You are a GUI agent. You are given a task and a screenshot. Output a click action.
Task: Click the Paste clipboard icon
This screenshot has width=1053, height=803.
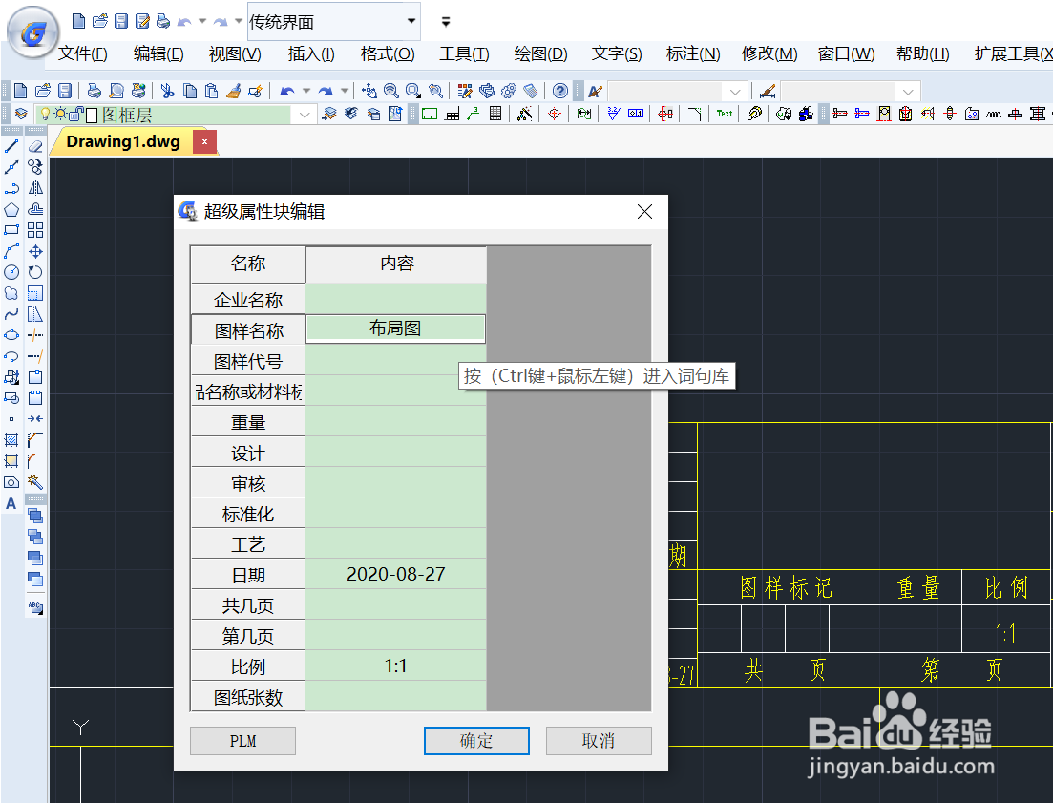tap(212, 91)
